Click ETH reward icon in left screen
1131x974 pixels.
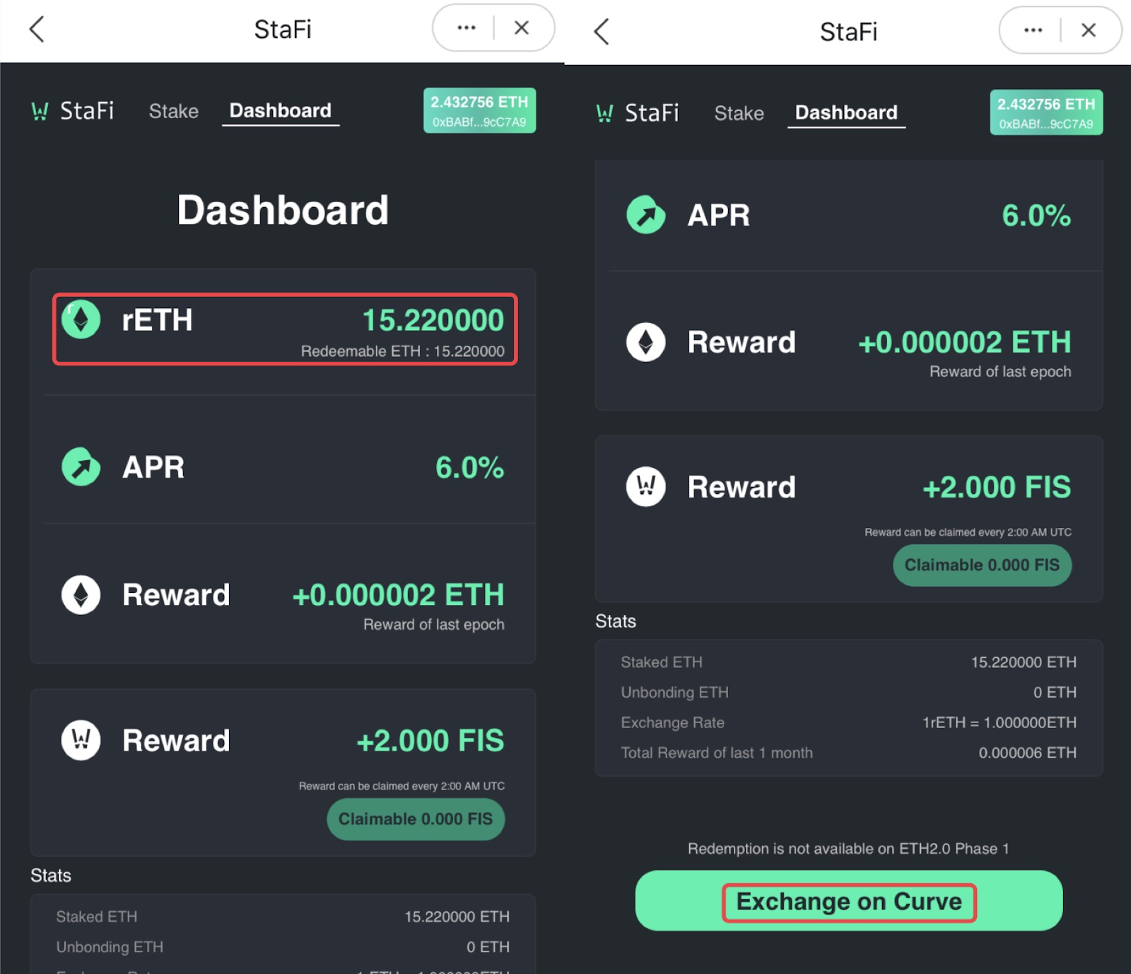tap(81, 594)
